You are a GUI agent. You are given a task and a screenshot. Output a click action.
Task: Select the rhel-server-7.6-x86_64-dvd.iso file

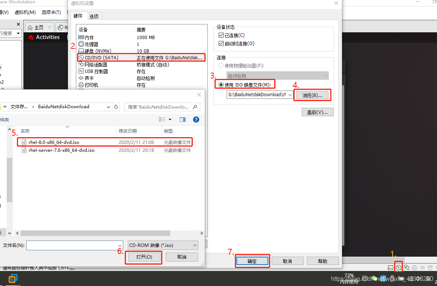pos(61,150)
